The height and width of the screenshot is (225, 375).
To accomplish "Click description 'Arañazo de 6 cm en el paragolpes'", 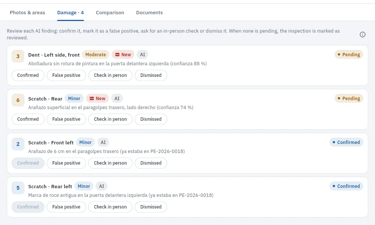I will 106,151.
